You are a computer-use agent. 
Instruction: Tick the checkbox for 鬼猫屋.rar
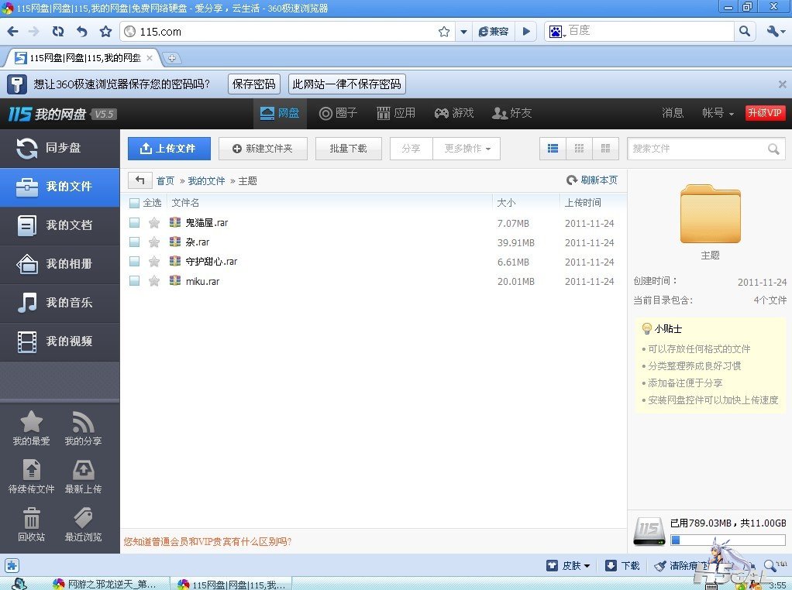(x=135, y=223)
